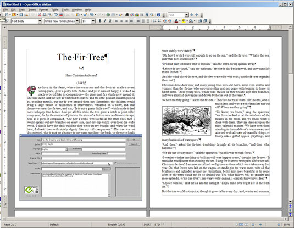Click the Highlighting color icon
Viewport: 294px width, 228px height.
[x=184, y=21]
